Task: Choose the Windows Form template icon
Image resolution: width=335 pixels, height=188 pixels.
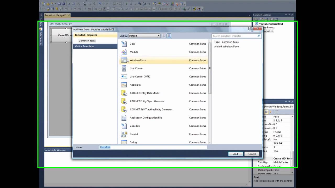Action: (x=124, y=60)
